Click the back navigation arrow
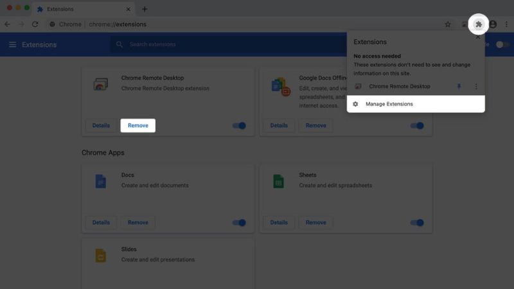Viewport: 514px width, 289px height. [x=8, y=24]
